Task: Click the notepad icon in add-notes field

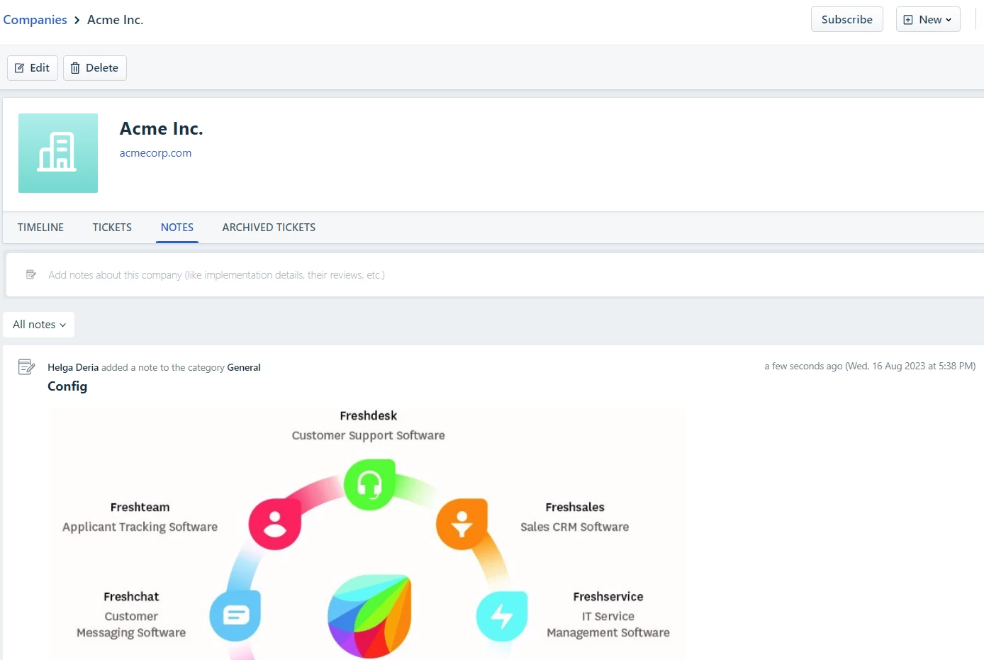Action: pyautogui.click(x=31, y=274)
